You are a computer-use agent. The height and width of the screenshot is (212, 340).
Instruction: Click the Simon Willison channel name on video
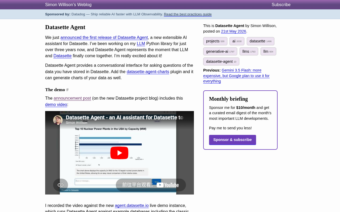(x=76, y=123)
